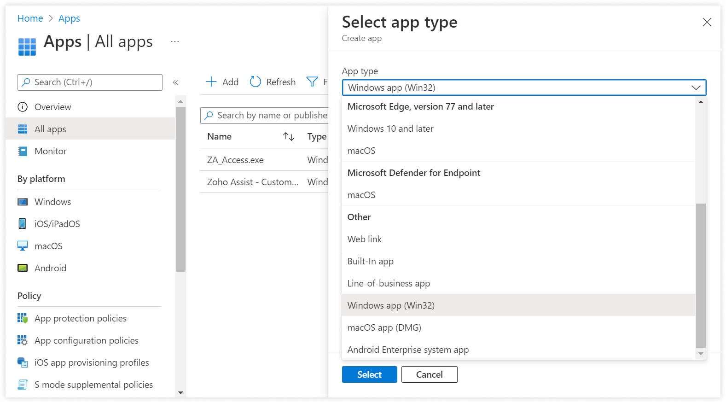This screenshot has width=726, height=403.
Task: Click the macOS monitor icon
Action: 23,246
